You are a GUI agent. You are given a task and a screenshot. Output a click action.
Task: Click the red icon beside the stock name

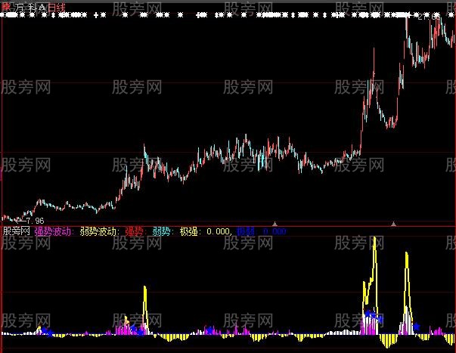[x=6, y=6]
